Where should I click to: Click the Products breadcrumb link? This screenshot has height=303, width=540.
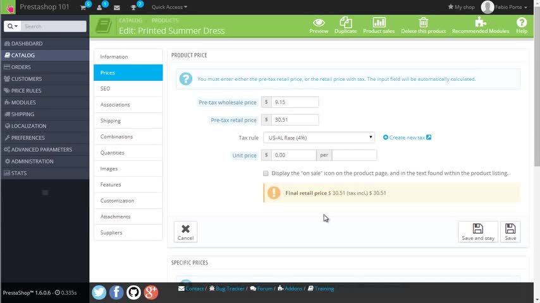pyautogui.click(x=165, y=21)
